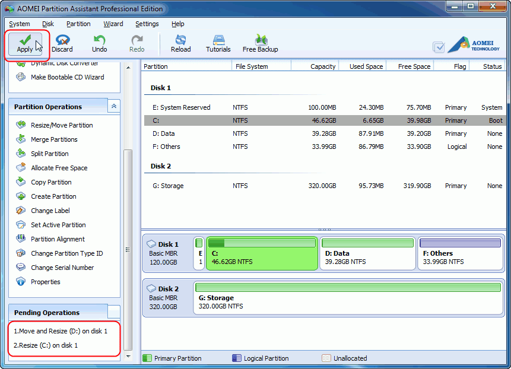Open the Settings menu
Viewport: 511px width, 369px height.
(146, 24)
